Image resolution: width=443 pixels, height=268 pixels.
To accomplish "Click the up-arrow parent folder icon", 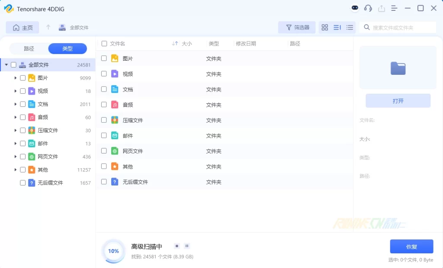I will pos(48,27).
